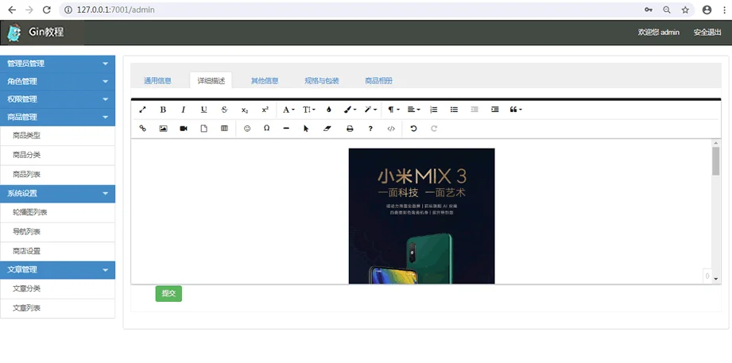
Task: Click the select all pointer icon
Action: pos(306,129)
